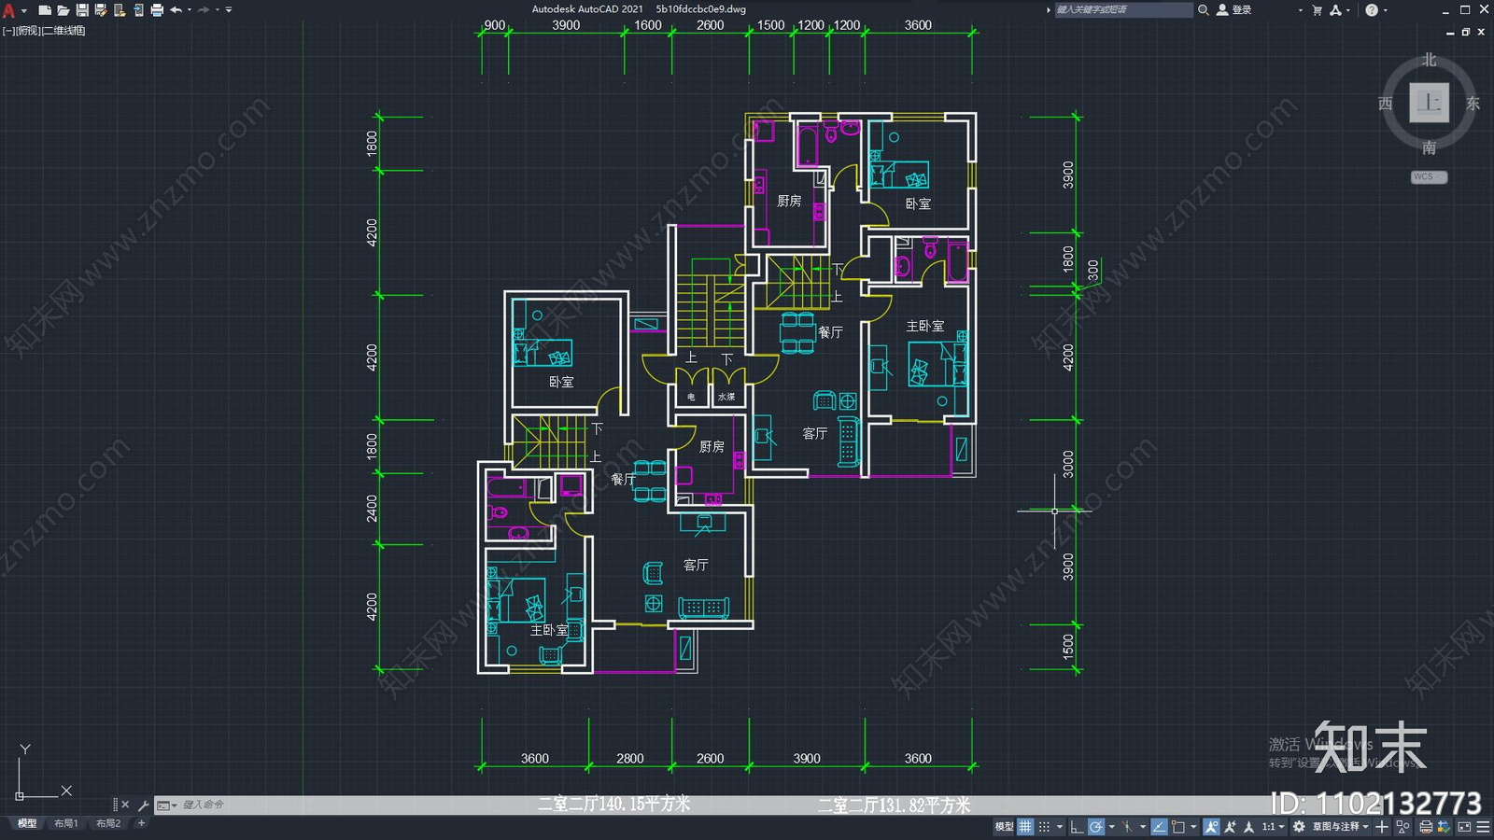
Task: Click status bar plot printer icon
Action: [1426, 827]
